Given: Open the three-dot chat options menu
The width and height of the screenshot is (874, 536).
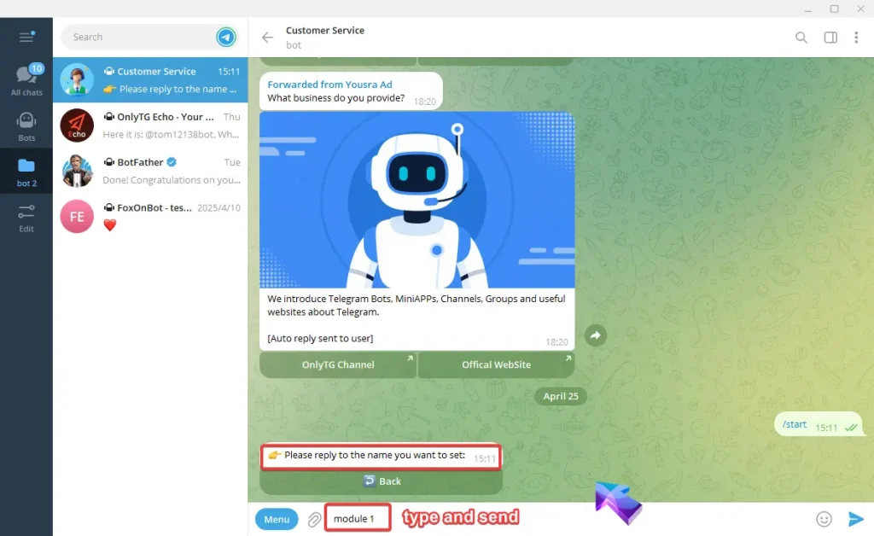Looking at the screenshot, I should tap(856, 38).
